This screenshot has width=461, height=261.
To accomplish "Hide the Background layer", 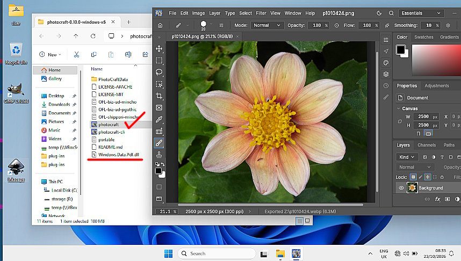I will coord(401,188).
